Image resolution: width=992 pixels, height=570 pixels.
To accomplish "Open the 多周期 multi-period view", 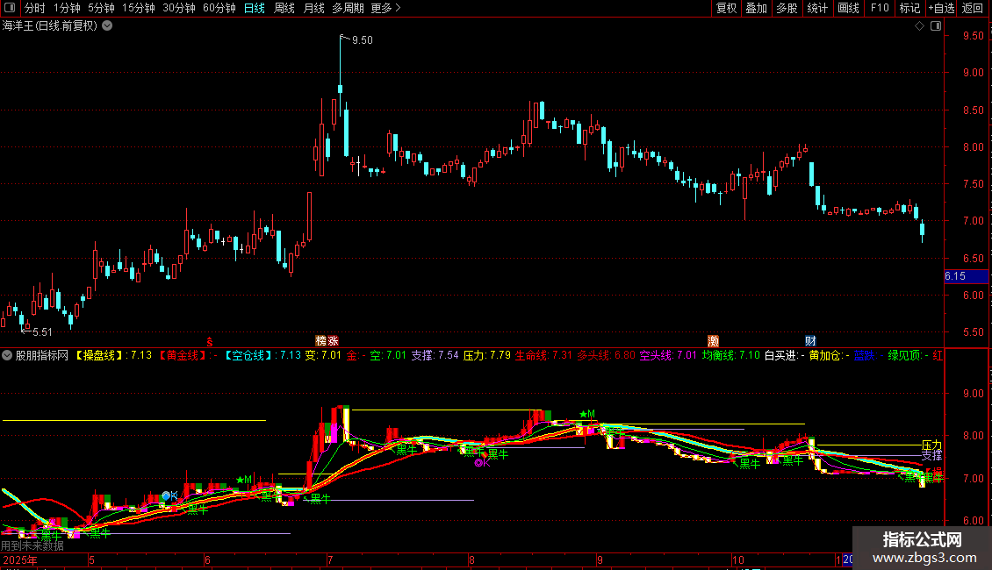I will coord(348,8).
